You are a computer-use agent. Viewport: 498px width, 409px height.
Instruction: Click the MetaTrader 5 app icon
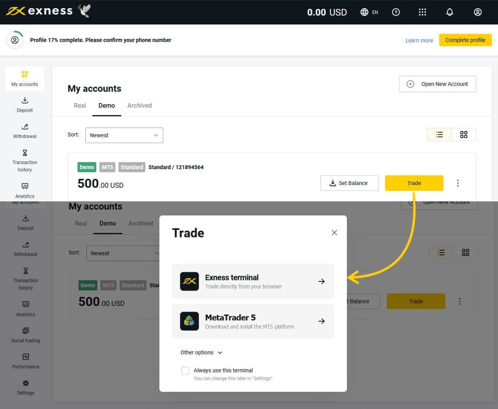tap(190, 321)
